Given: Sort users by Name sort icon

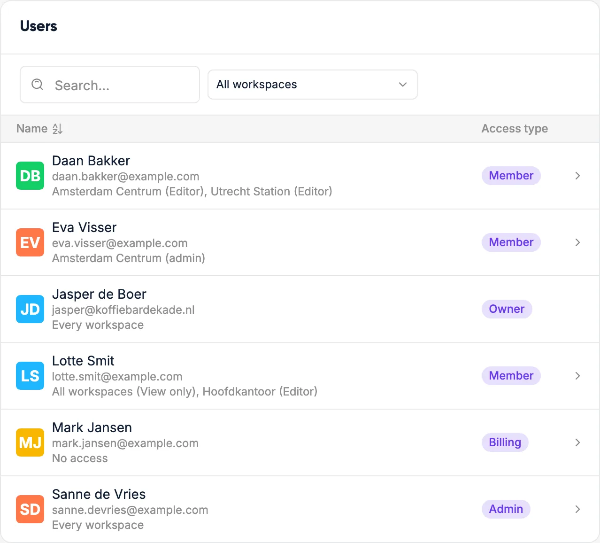Looking at the screenshot, I should point(57,129).
